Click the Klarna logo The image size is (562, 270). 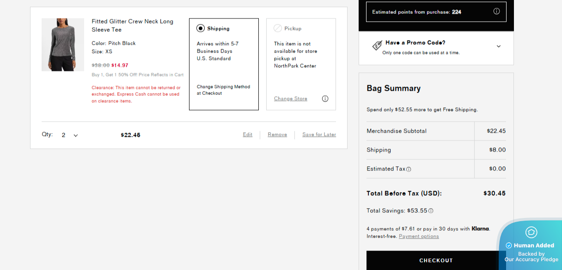(480, 229)
